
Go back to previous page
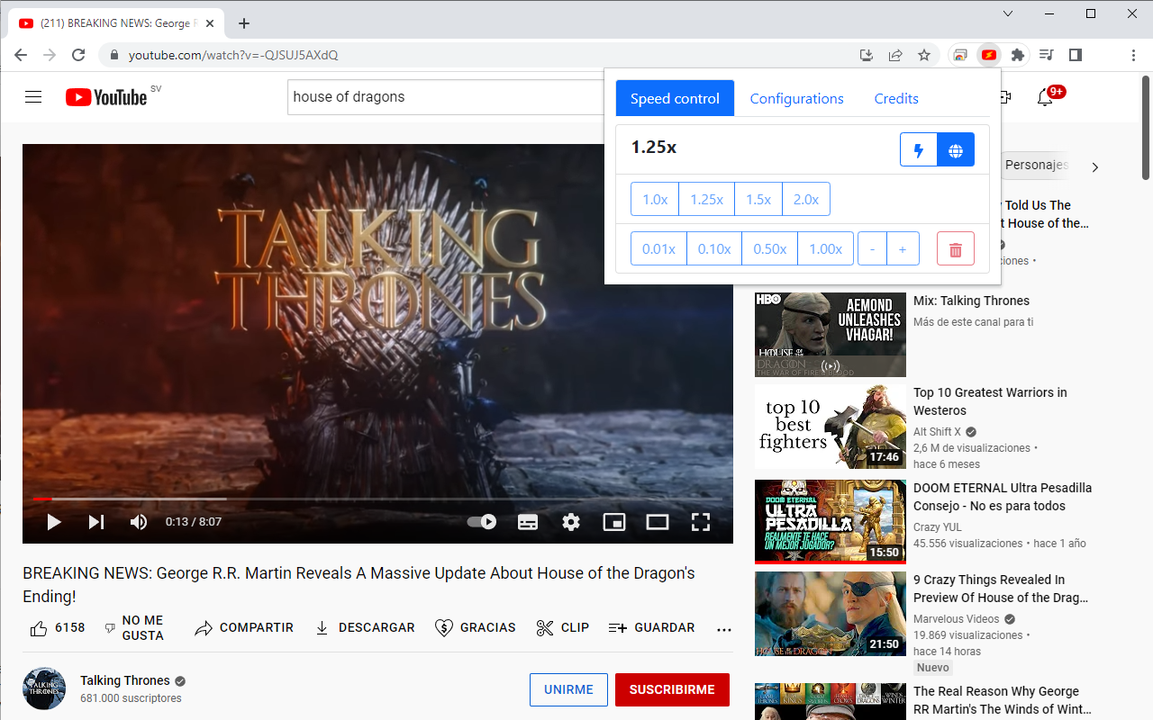tap(21, 55)
